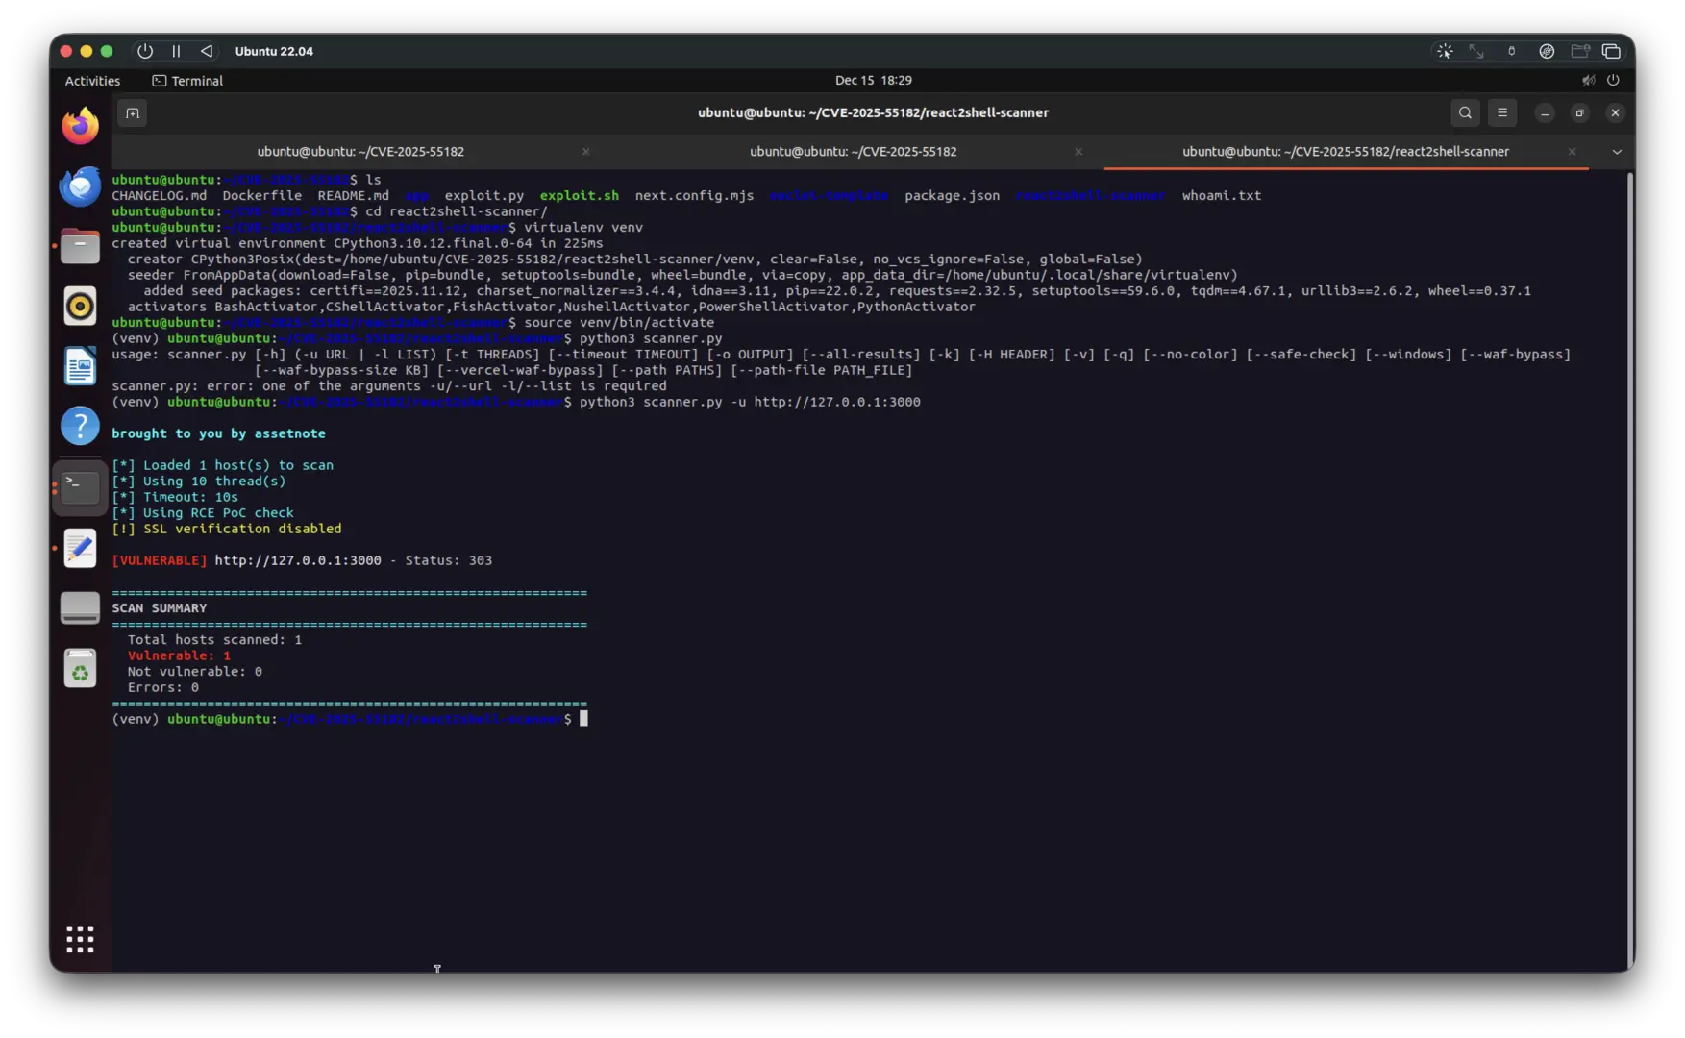The width and height of the screenshot is (1685, 1038).
Task: Open a new terminal tab with the plus icon
Action: [x=132, y=112]
